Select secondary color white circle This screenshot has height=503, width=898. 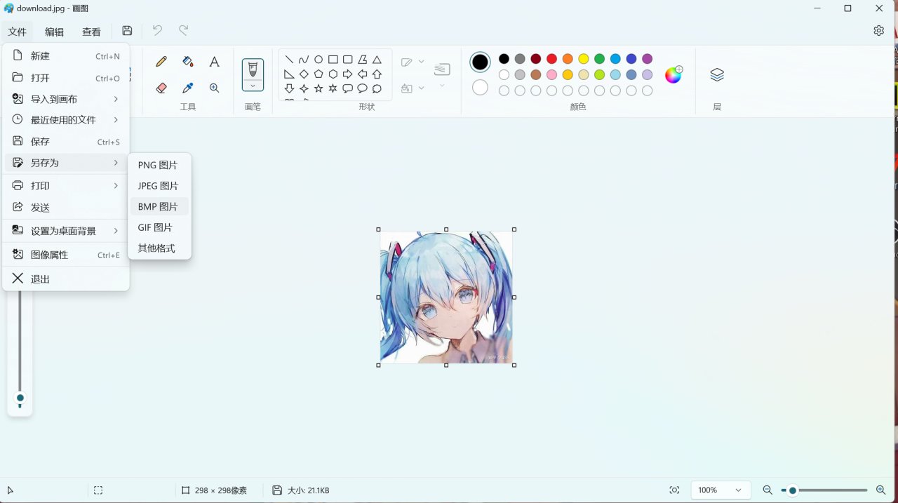click(x=480, y=88)
